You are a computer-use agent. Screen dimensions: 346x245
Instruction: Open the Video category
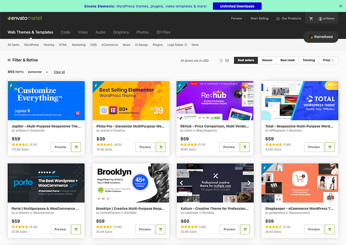coord(83,32)
